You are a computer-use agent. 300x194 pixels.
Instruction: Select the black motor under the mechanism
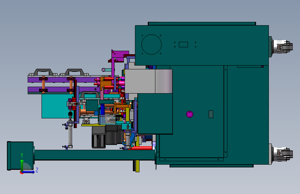99,137
